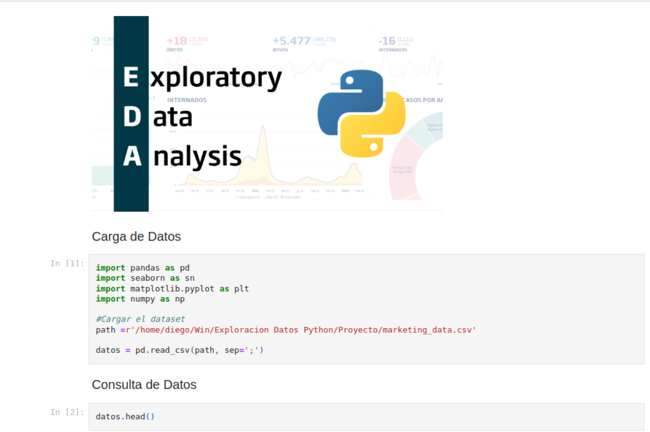The height and width of the screenshot is (432, 650).
Task: Click the letter A in the dark strip
Action: tap(132, 156)
